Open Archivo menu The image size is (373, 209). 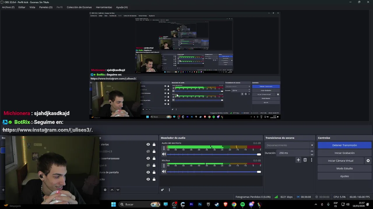point(8,7)
